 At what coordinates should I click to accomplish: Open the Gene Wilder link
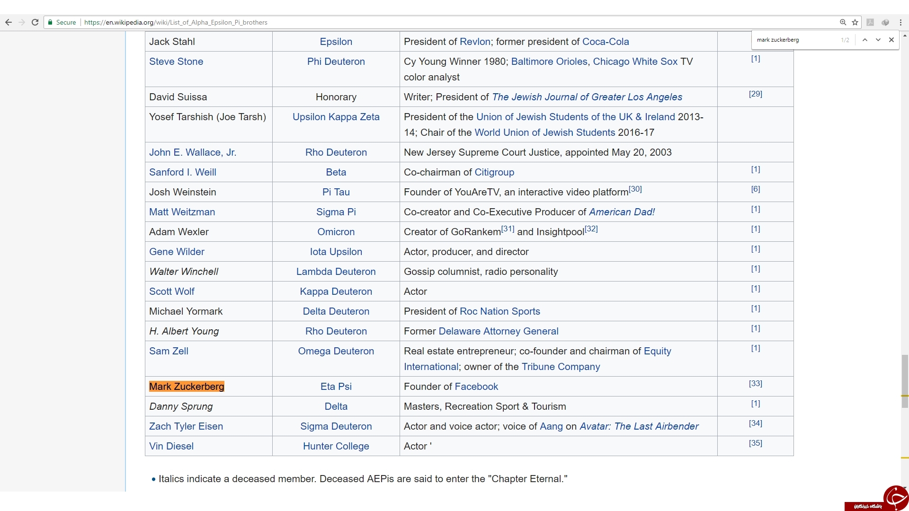tap(177, 252)
